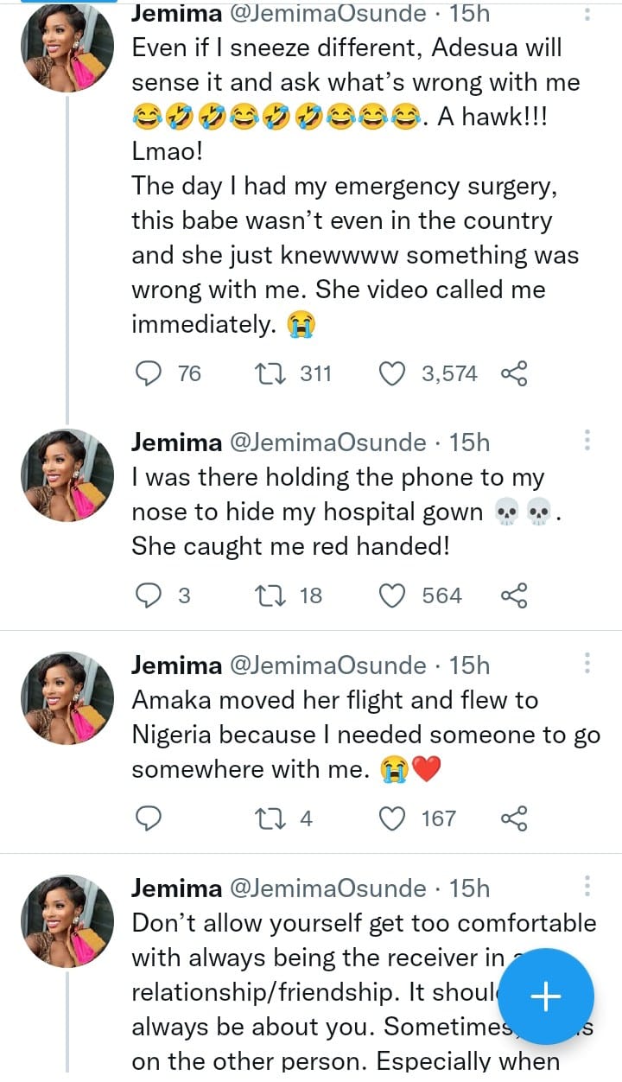This screenshot has height=1082, width=622.
Task: Open Jemima's avatar beside the Amaka tweet
Action: [67, 697]
